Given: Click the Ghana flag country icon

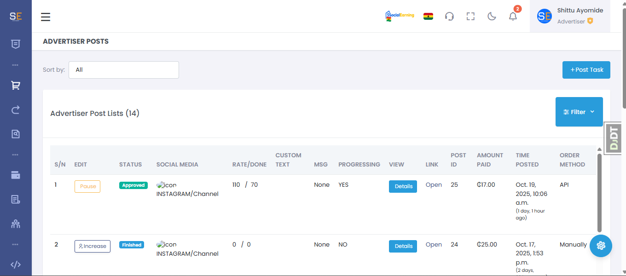Looking at the screenshot, I should [428, 17].
